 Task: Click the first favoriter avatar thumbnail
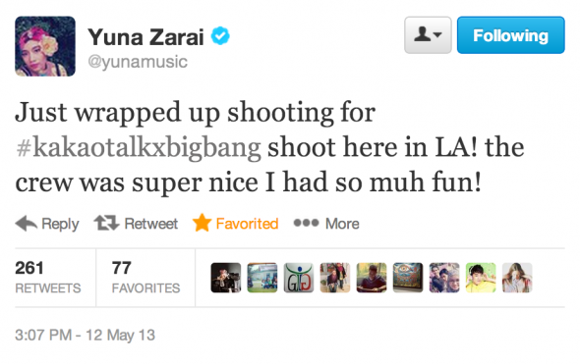226,278
